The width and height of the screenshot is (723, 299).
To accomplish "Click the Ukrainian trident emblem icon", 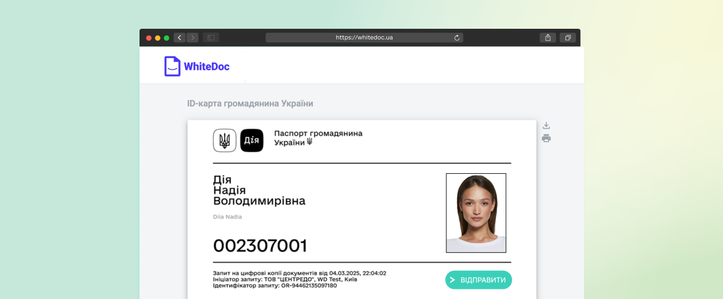I will pos(225,140).
